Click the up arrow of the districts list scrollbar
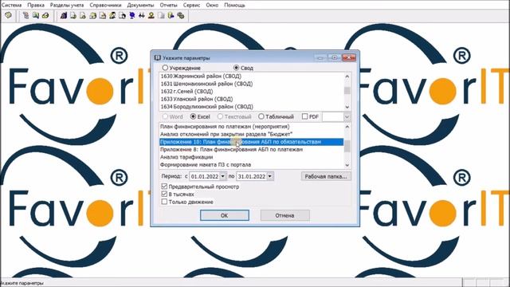510x287 pixels. pos(347,77)
